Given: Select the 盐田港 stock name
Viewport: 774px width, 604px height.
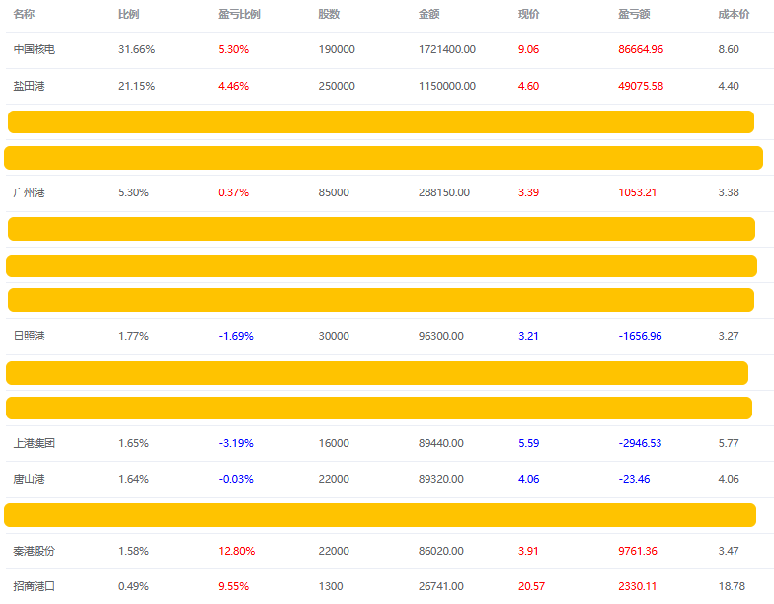Looking at the screenshot, I should click(30, 87).
